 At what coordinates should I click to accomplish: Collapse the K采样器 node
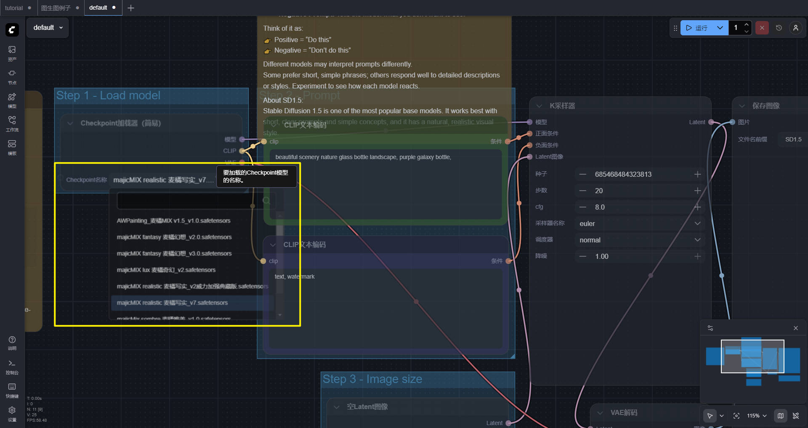coord(539,106)
